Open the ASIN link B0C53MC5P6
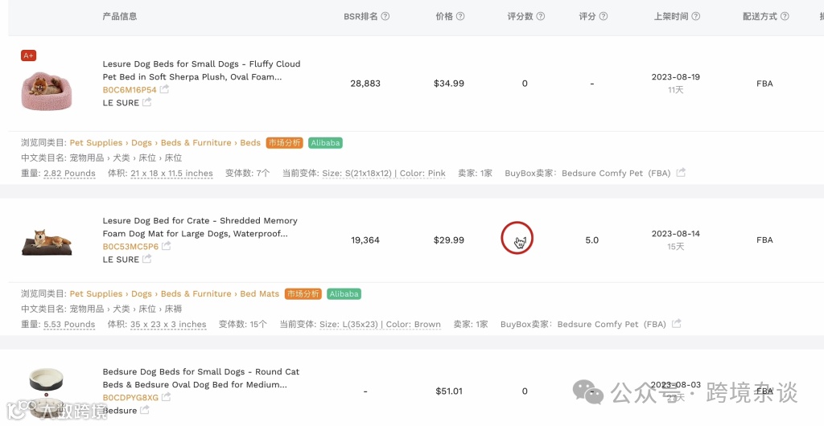Image resolution: width=824 pixels, height=426 pixels. tap(130, 247)
